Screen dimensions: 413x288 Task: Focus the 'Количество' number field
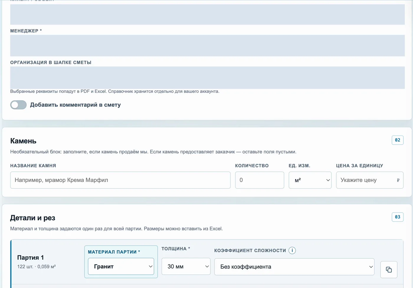click(x=260, y=180)
